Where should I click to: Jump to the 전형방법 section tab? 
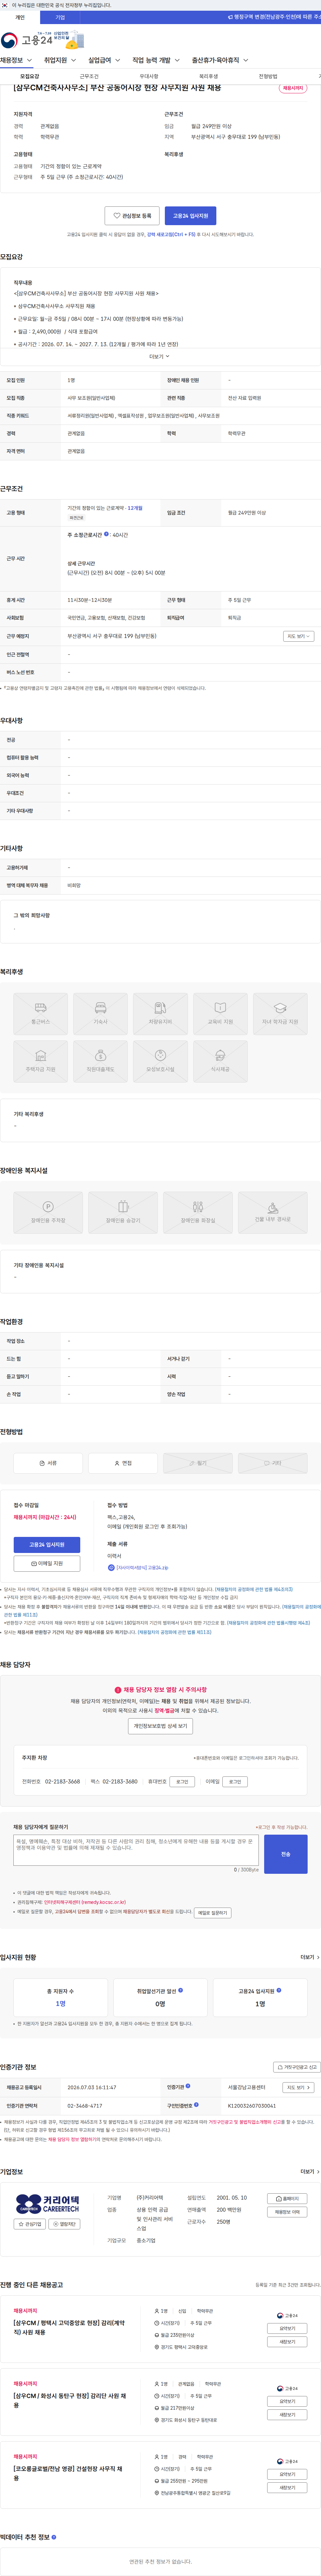268,76
